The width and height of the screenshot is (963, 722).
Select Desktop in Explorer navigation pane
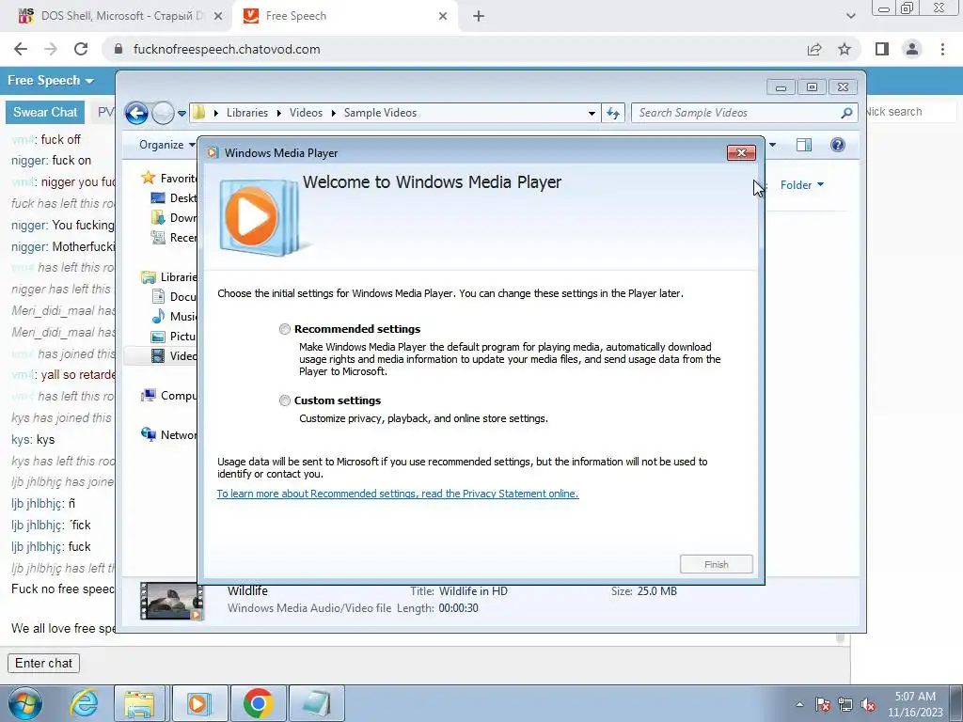pyautogui.click(x=174, y=198)
